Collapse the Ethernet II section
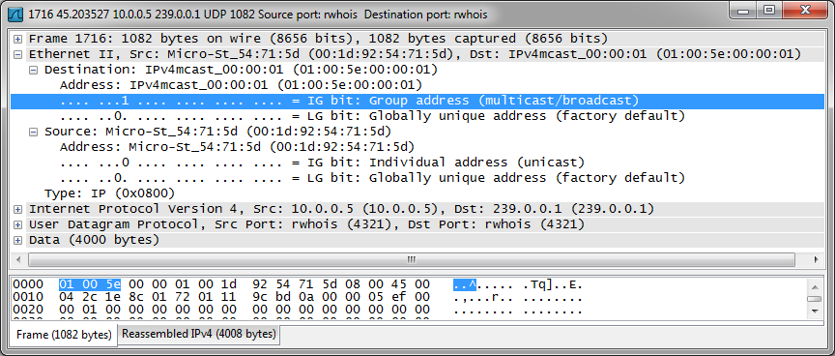Viewport: 835px width, 356px height. (18, 54)
